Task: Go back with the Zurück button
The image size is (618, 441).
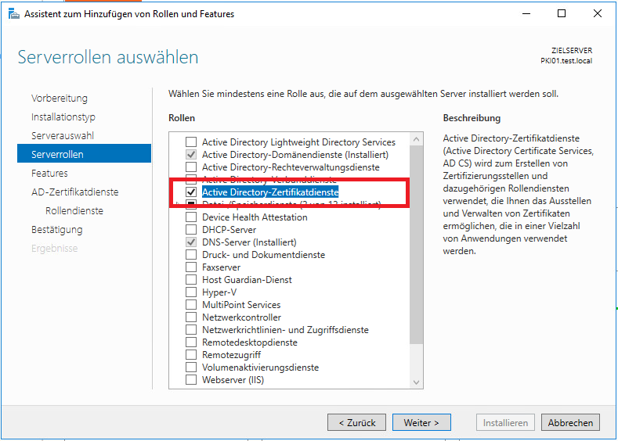Action: pos(356,422)
